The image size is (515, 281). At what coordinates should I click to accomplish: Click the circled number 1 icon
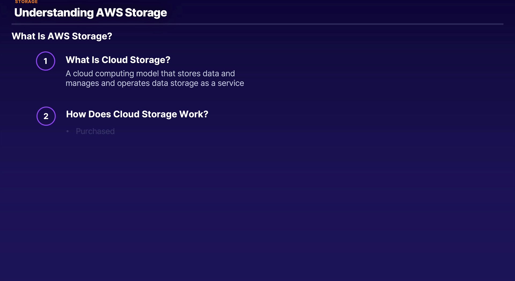click(46, 61)
